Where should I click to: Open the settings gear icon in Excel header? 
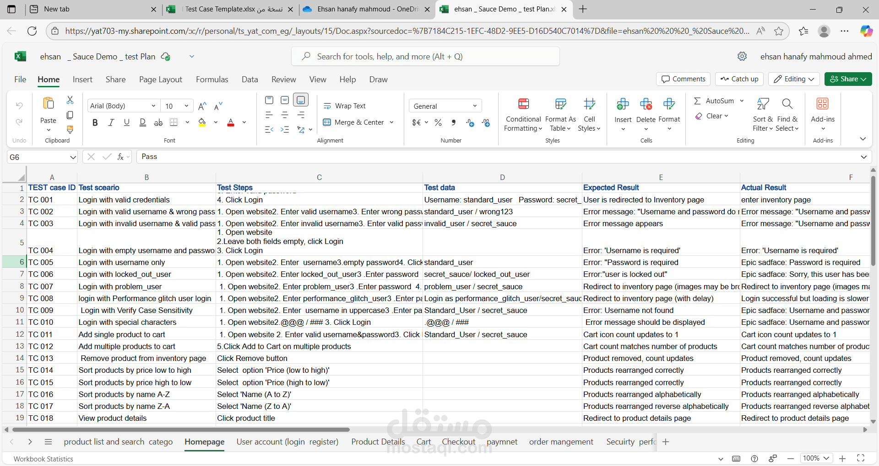[742, 56]
